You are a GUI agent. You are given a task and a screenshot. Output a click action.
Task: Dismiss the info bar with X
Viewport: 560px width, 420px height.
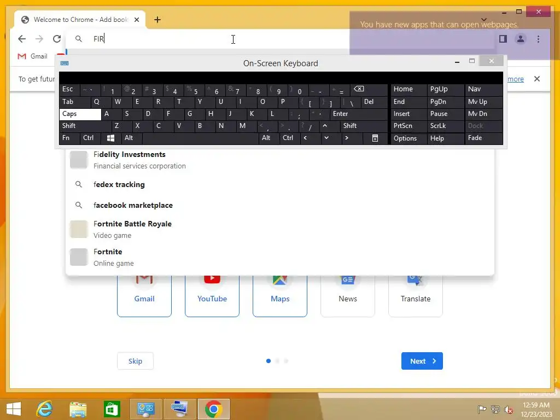(537, 79)
